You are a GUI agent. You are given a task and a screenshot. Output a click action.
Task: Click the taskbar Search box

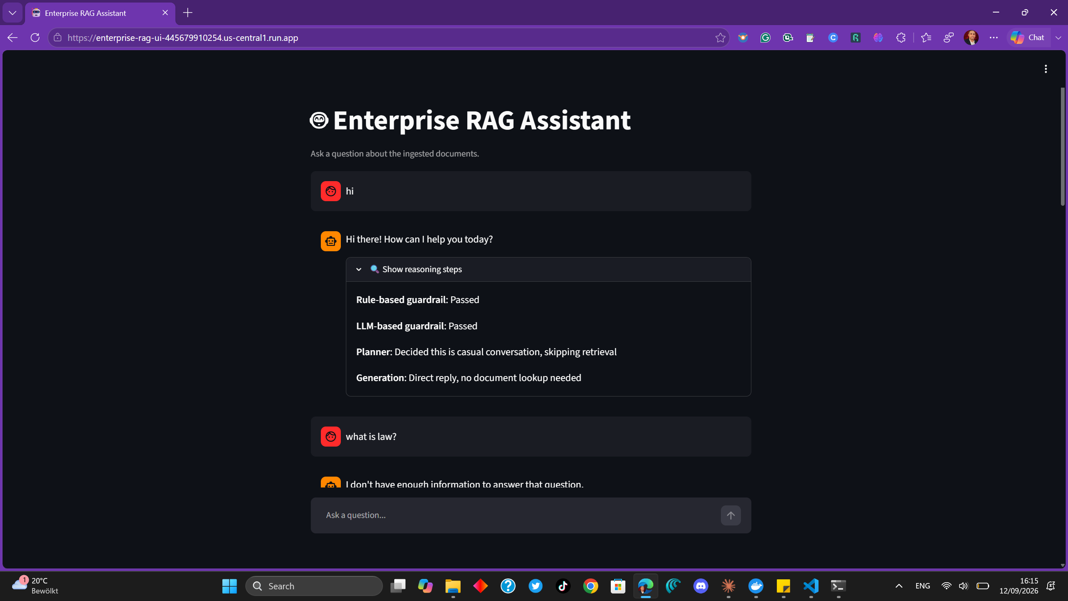[314, 586]
